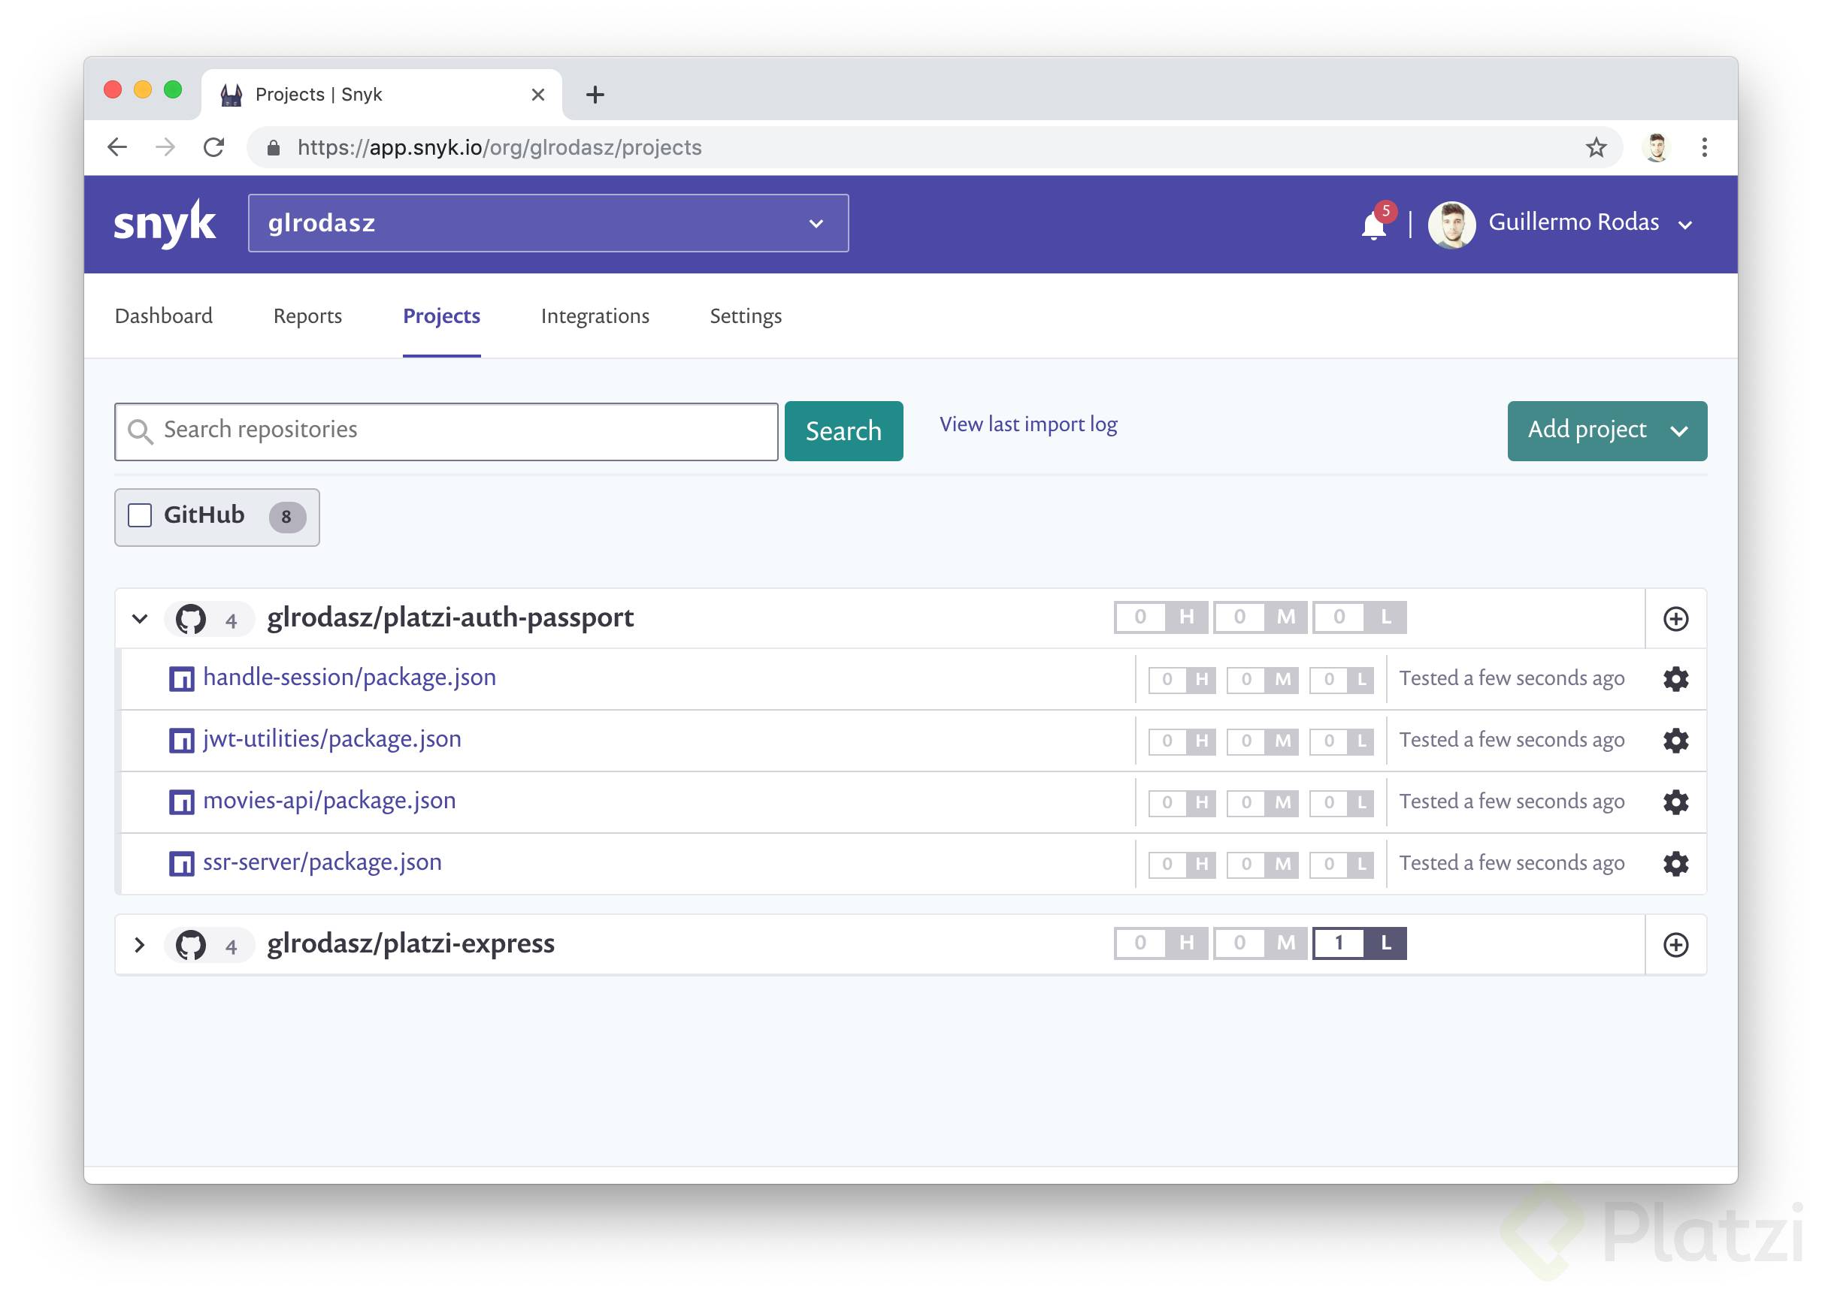1822x1295 pixels.
Task: Open settings gear for ssr-server/package.json
Action: [x=1675, y=863]
